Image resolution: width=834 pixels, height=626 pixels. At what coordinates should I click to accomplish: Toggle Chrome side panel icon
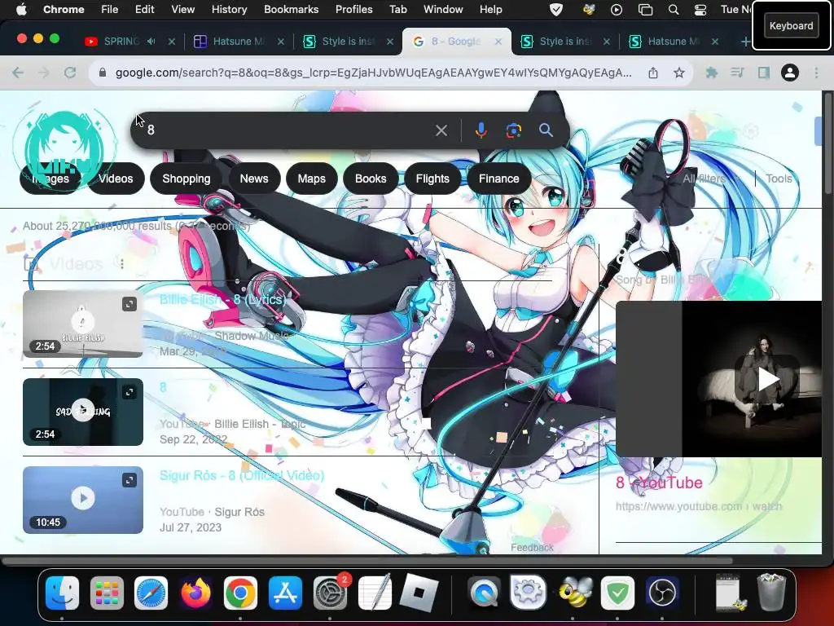coord(764,73)
